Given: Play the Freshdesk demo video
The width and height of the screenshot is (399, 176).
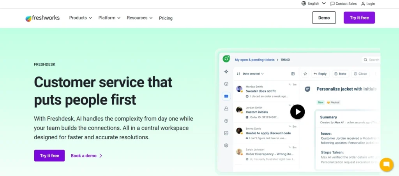Looking at the screenshot, I should pyautogui.click(x=297, y=112).
